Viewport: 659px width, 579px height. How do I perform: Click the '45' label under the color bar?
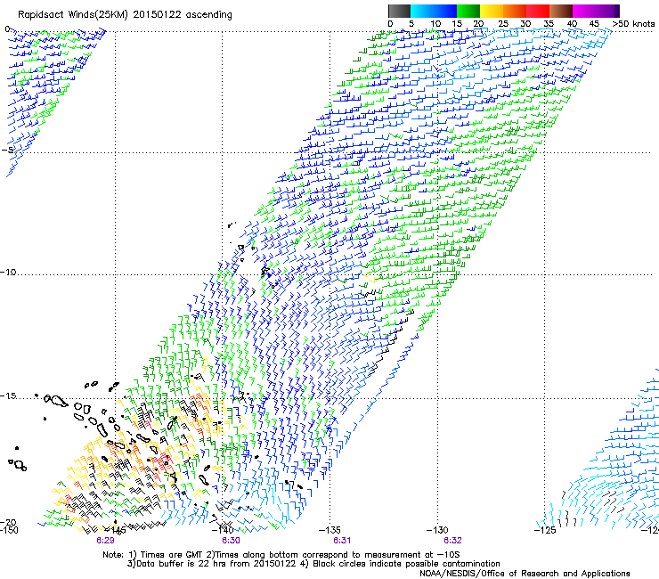point(594,24)
